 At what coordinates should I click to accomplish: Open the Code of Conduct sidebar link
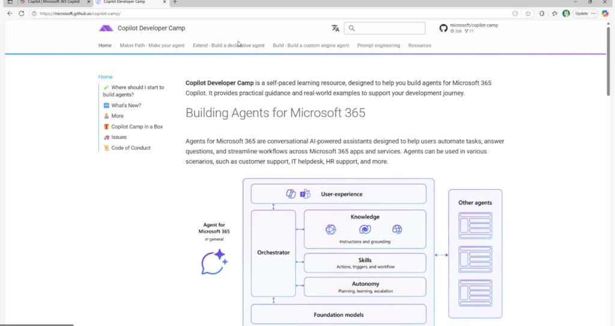pyautogui.click(x=127, y=148)
